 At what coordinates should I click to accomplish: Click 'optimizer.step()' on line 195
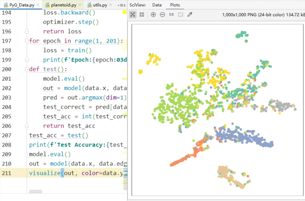click(71, 22)
